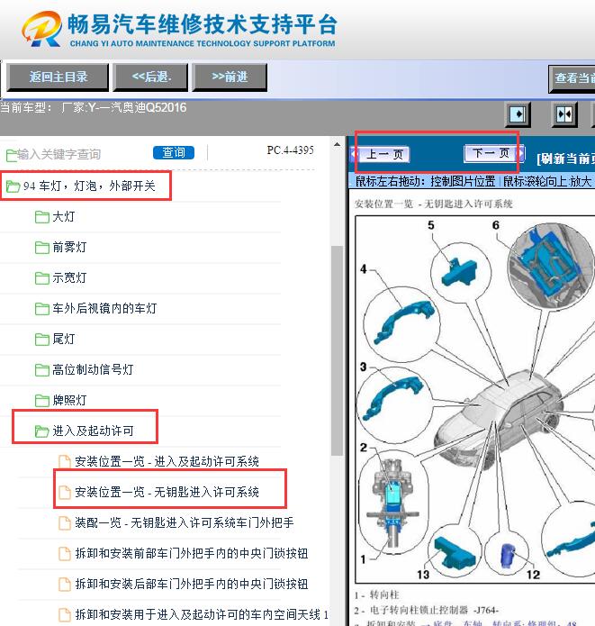Go back with the <<后退 button
This screenshot has height=626, width=595.
(150, 77)
